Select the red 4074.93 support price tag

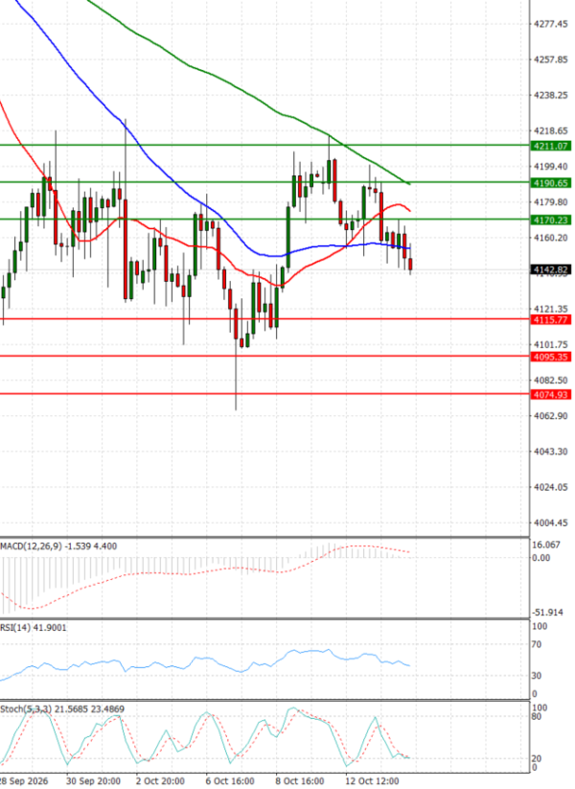[x=551, y=395]
